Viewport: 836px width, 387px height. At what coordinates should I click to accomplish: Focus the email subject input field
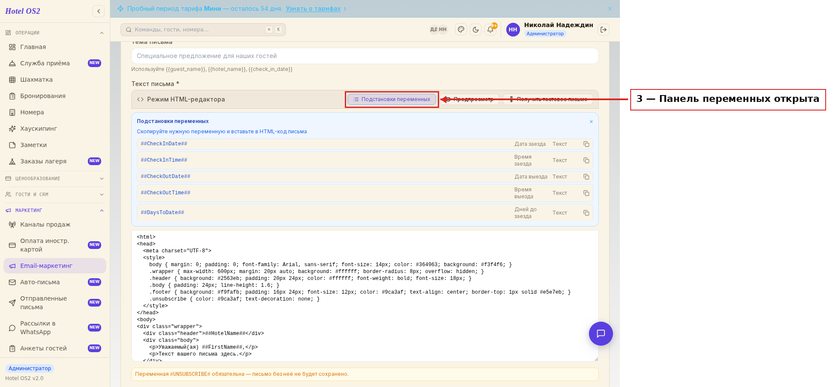[365, 56]
